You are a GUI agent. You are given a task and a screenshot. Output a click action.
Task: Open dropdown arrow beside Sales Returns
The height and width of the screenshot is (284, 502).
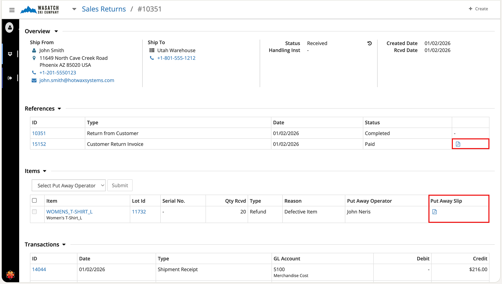74,9
